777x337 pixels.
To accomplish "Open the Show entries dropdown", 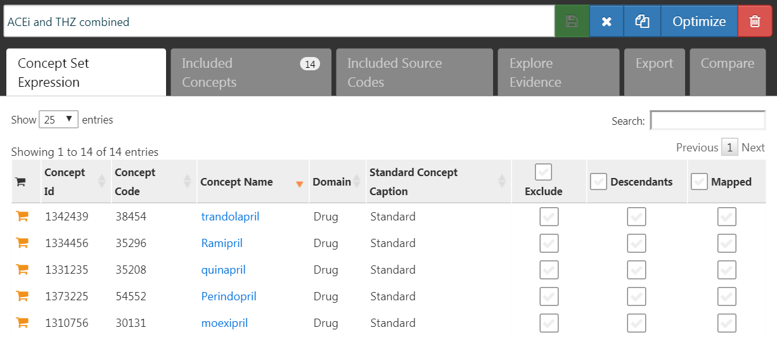I will click(x=58, y=119).
